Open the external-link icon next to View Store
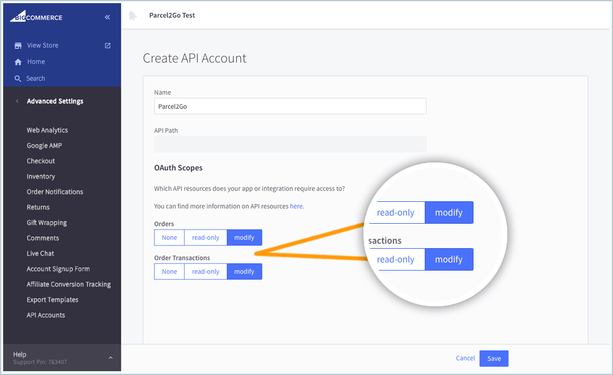613x375 pixels. pos(107,45)
